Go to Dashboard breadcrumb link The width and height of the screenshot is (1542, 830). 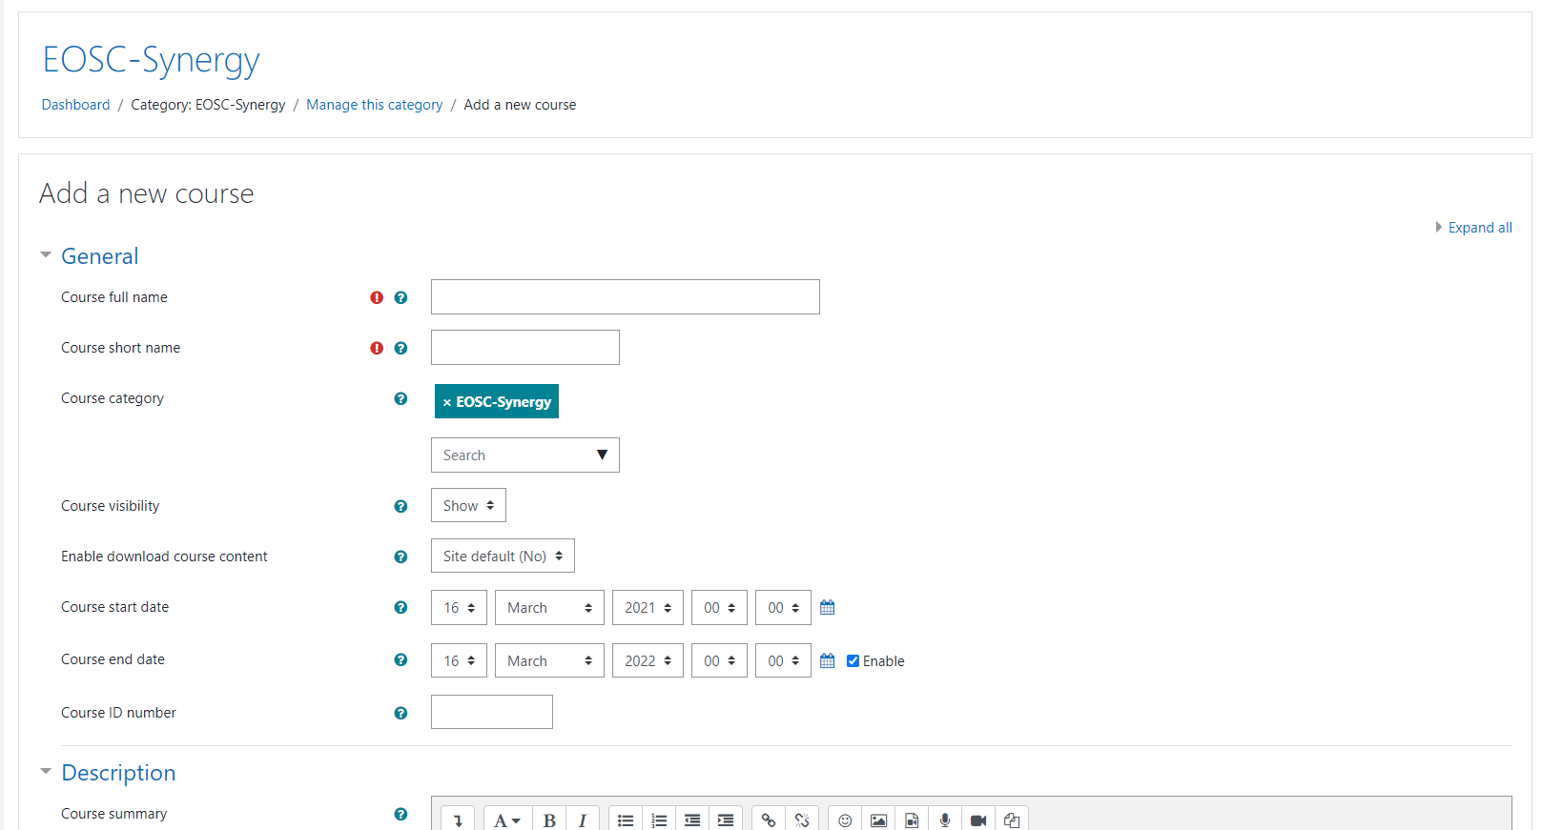[75, 105]
